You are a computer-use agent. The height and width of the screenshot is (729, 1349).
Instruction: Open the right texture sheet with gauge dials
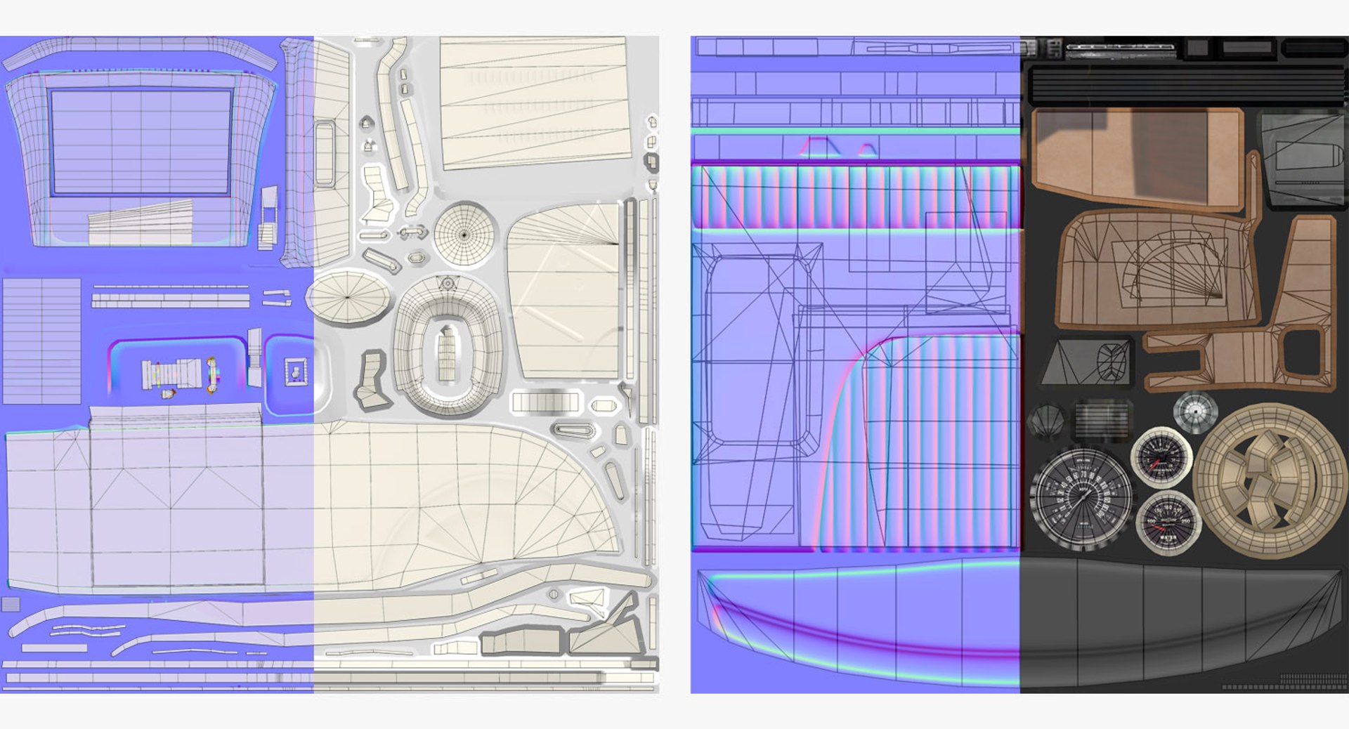(x=1019, y=364)
